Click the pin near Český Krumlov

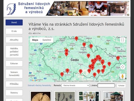[x=62, y=74]
